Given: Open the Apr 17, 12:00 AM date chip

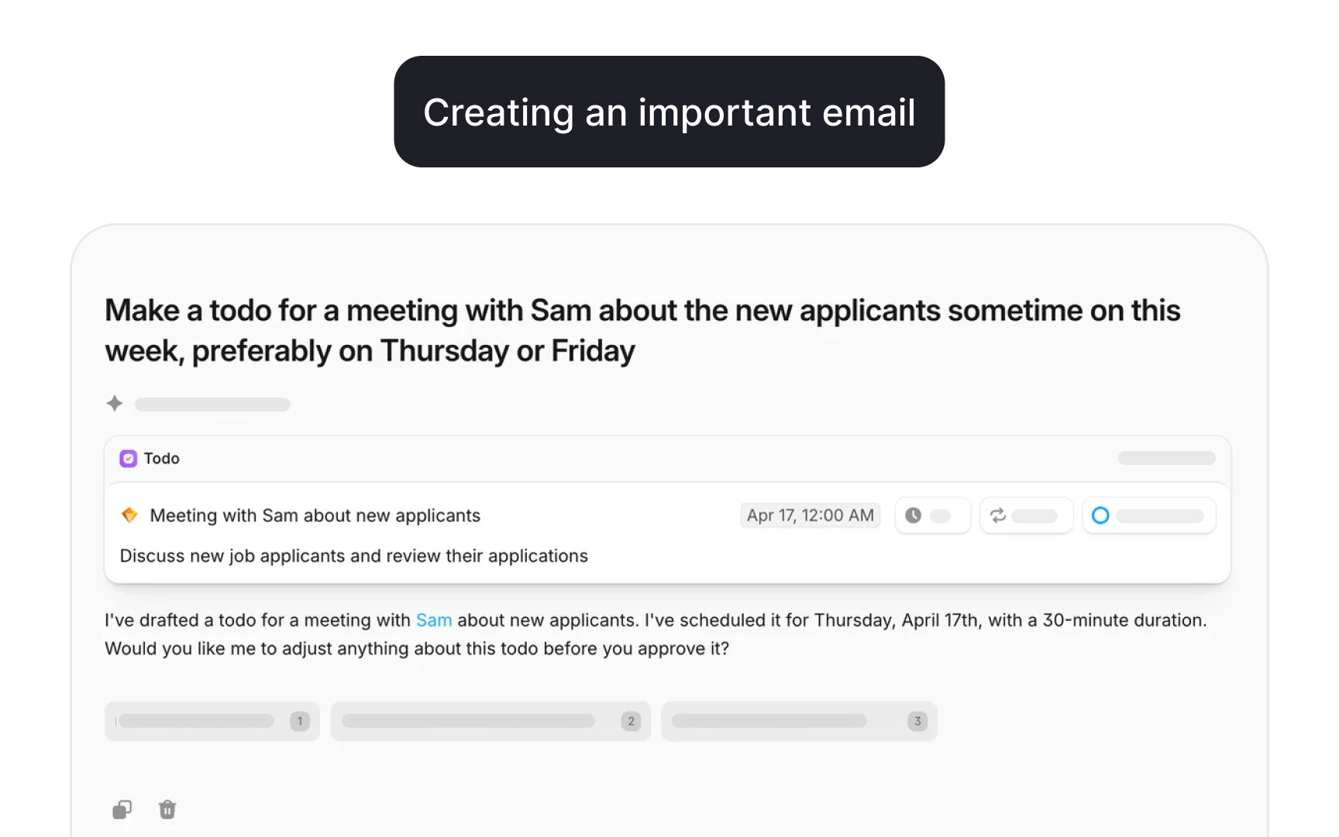Looking at the screenshot, I should tap(810, 515).
